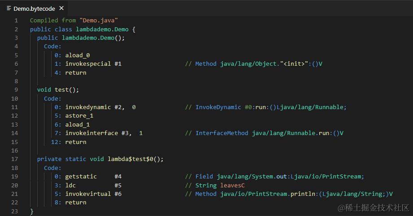Click the file icon on the Demo.bytecode tab
Screen dimensions: 413x216
click(x=9, y=8)
